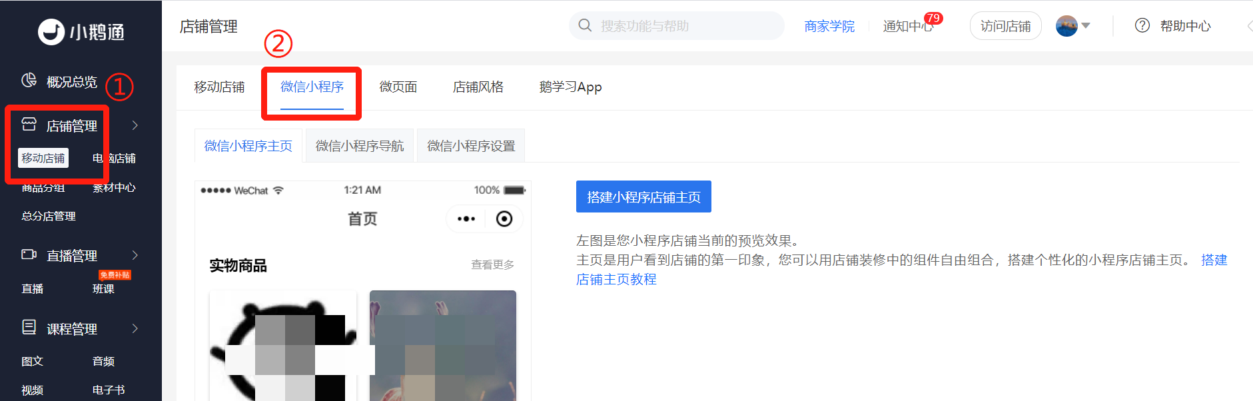Open 商品分组 in the sidebar
This screenshot has height=401, width=1253.
click(x=43, y=187)
